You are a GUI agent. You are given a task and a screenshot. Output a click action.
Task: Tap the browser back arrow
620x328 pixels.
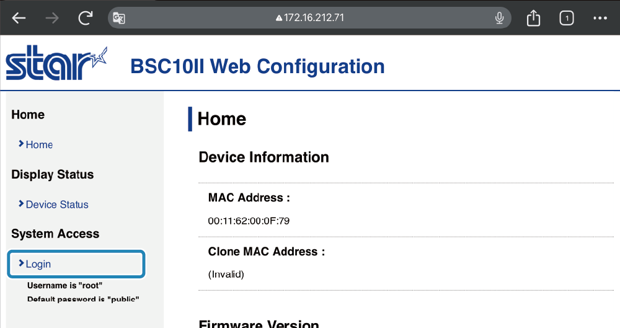tap(19, 18)
